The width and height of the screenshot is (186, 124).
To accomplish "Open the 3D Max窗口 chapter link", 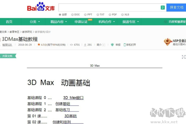I will point(73,98).
